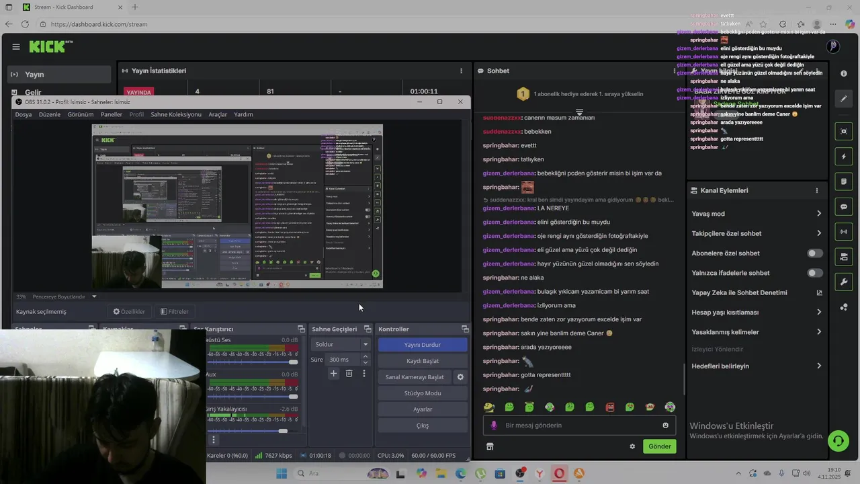The height and width of the screenshot is (484, 860).
Task: Open Ayarlar in OBS controls
Action: click(423, 409)
